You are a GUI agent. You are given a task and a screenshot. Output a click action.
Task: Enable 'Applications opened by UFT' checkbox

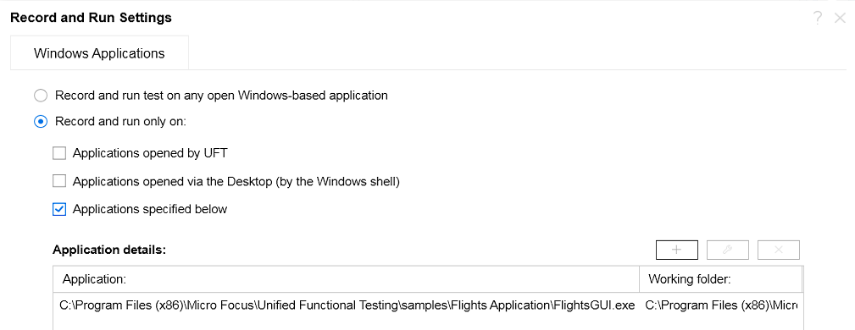coord(58,153)
